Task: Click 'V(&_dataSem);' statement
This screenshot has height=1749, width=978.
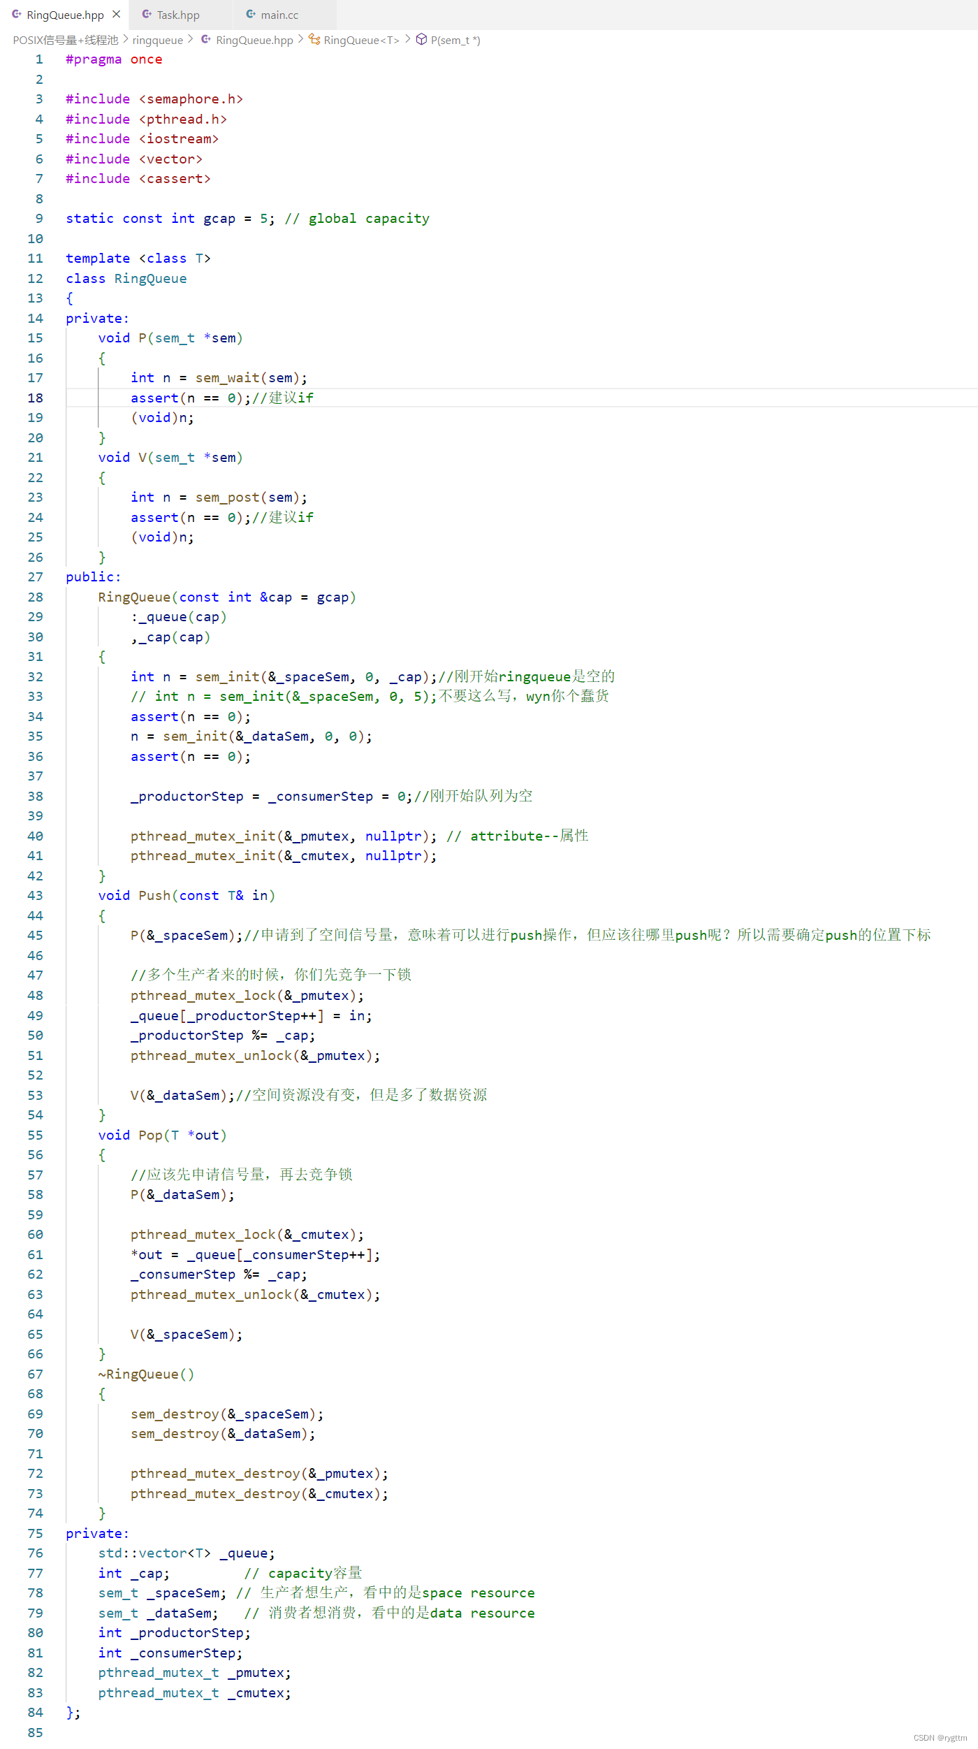Action: tap(183, 1096)
